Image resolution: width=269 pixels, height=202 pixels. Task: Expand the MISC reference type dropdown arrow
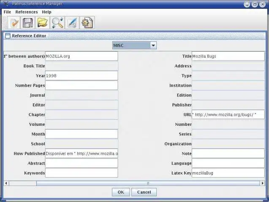[153, 45]
